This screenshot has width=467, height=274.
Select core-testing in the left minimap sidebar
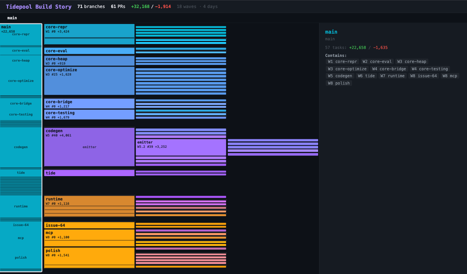(21, 114)
